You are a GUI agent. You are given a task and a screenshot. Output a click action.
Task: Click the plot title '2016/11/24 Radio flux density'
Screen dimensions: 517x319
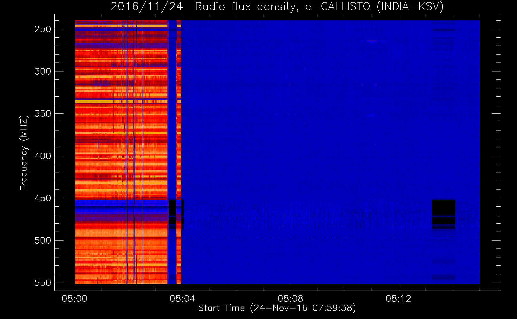click(203, 7)
